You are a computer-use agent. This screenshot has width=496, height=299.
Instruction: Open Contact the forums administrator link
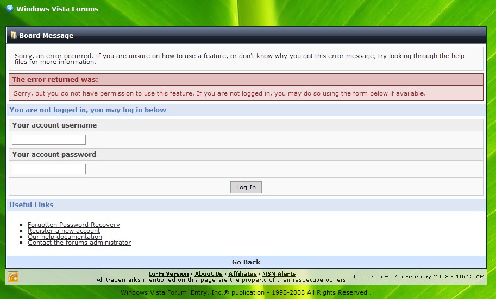(x=79, y=243)
